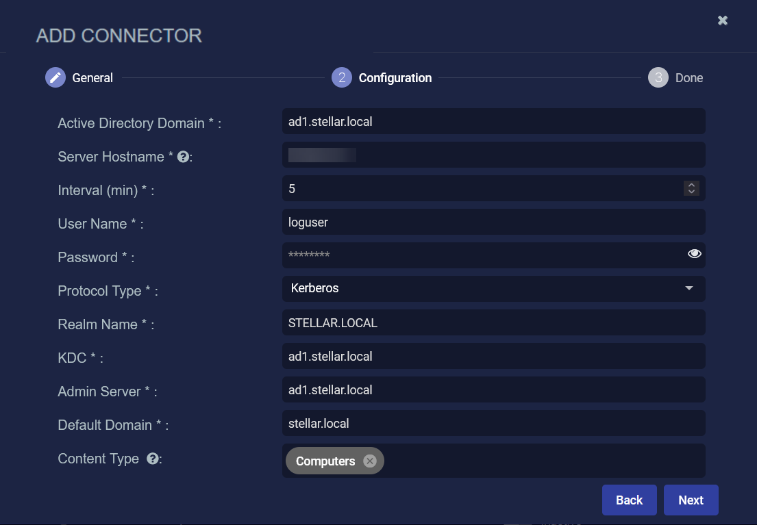The image size is (757, 525).
Task: Adjust Interval value using spinner arrows
Action: click(691, 188)
